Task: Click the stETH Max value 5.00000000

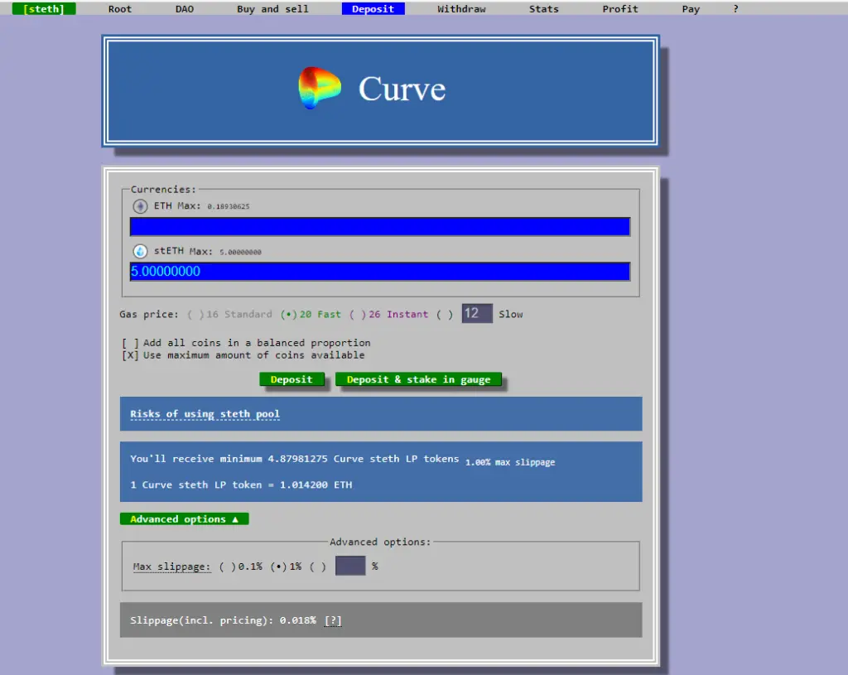Action: (240, 252)
